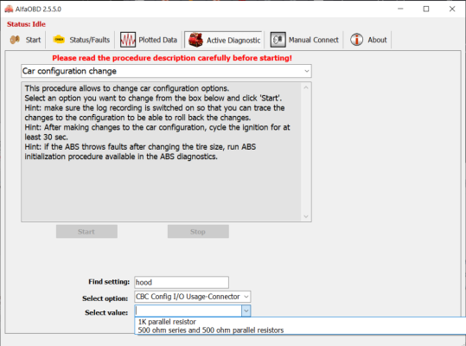This screenshot has width=466, height=346.
Task: Choose 500 ohm series and parallel resistors
Action: 211,330
